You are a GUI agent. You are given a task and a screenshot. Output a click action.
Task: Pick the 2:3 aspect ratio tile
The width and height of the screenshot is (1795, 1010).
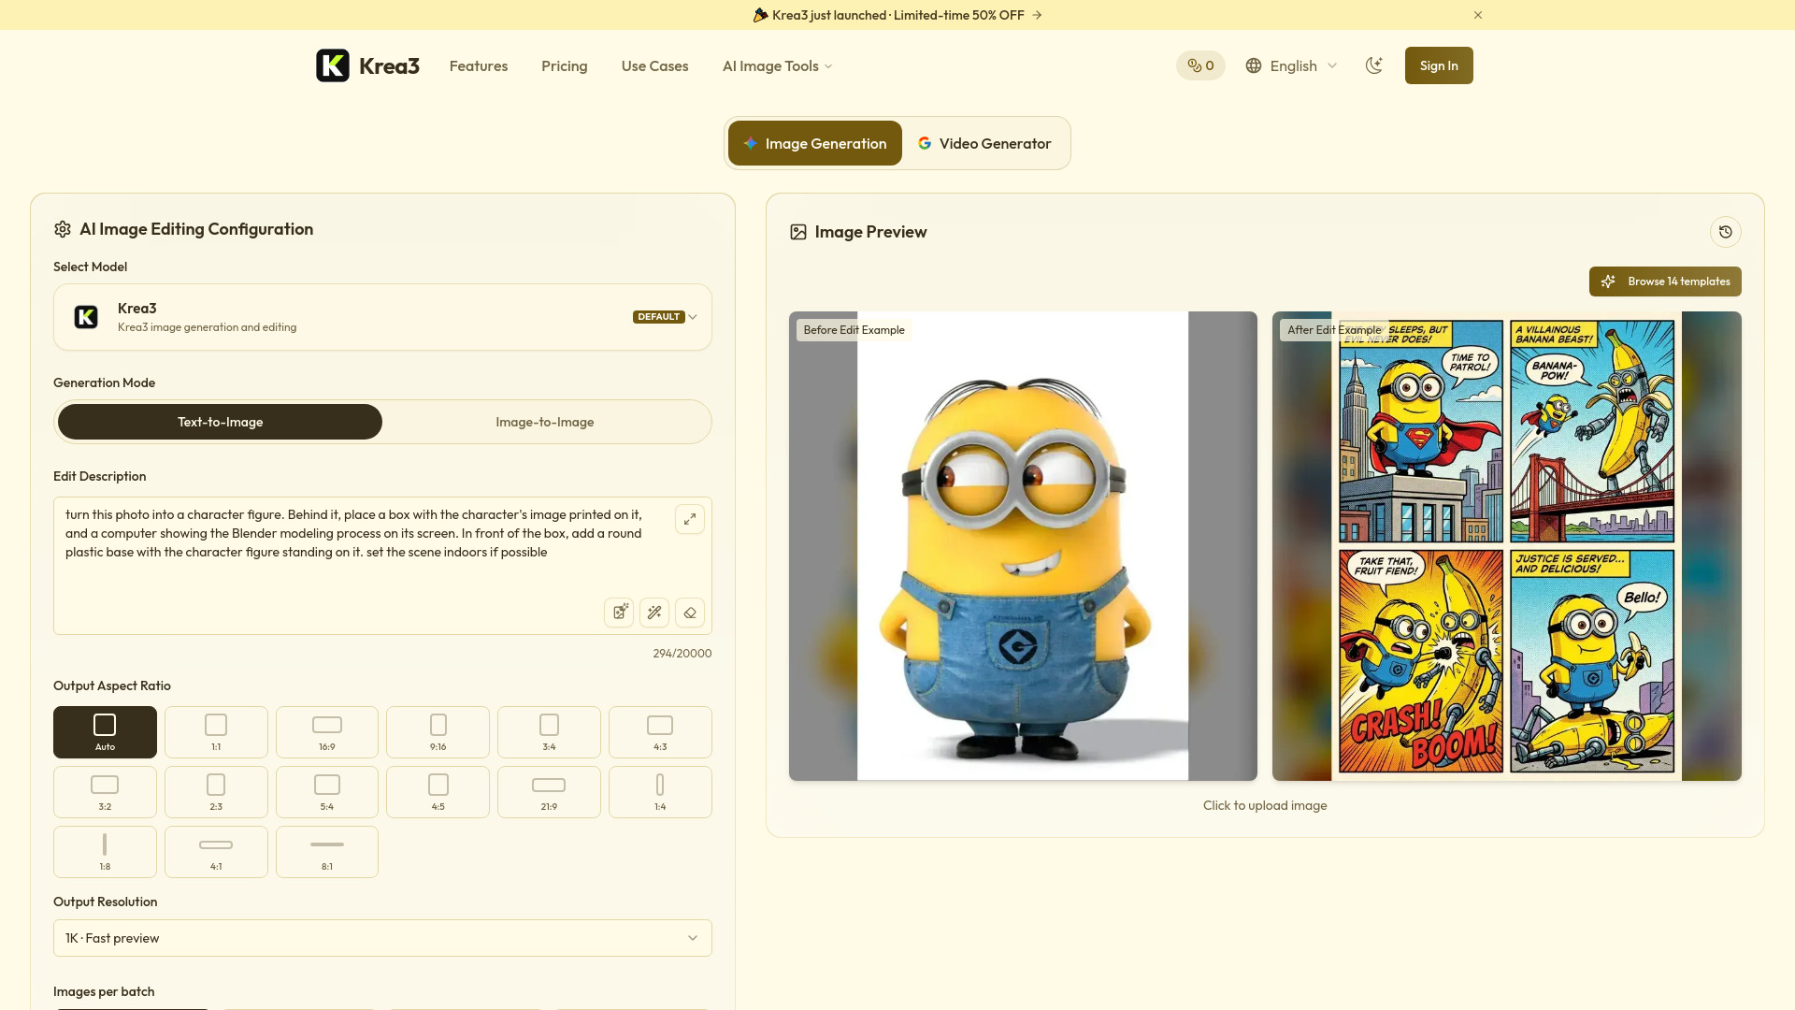216,792
